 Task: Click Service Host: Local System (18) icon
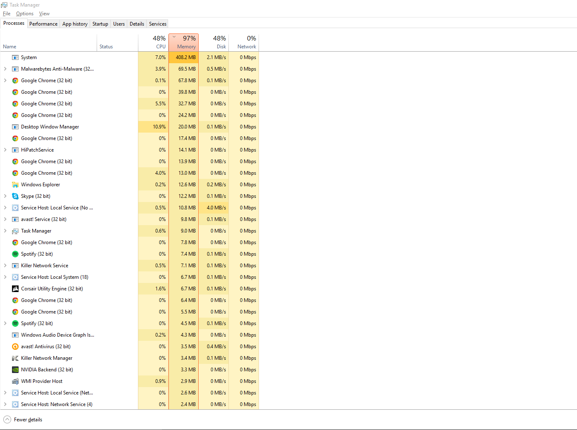15,277
